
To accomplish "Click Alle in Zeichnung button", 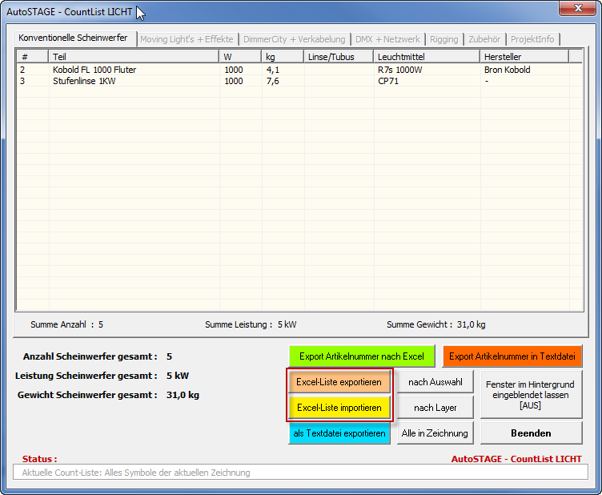I will coord(435,433).
